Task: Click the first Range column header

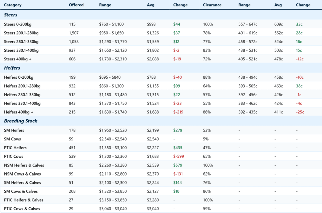Action: point(105,5)
